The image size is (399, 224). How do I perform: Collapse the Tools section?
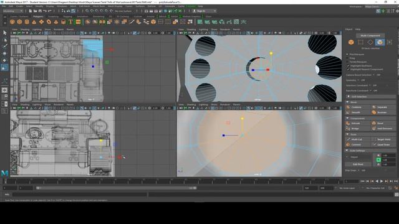(x=370, y=134)
